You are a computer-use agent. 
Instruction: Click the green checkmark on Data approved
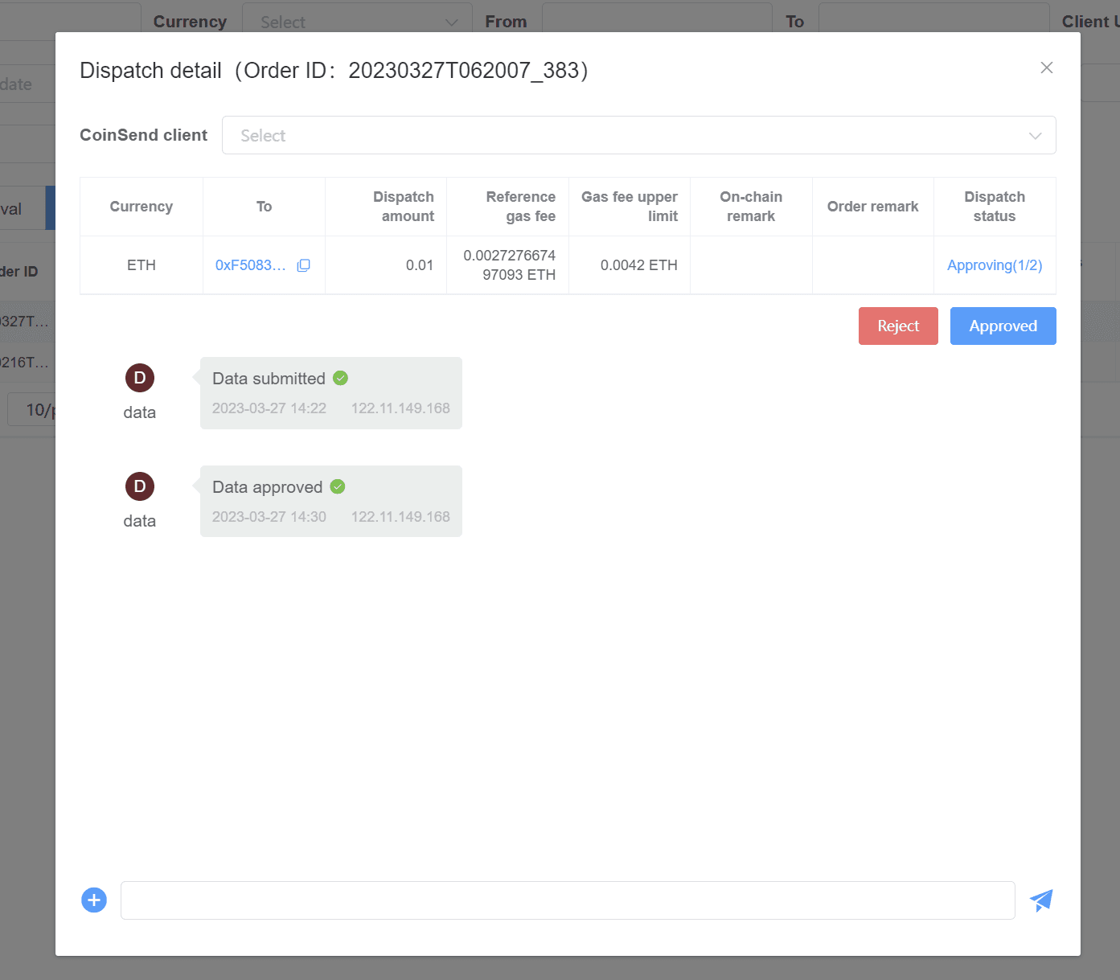click(337, 486)
